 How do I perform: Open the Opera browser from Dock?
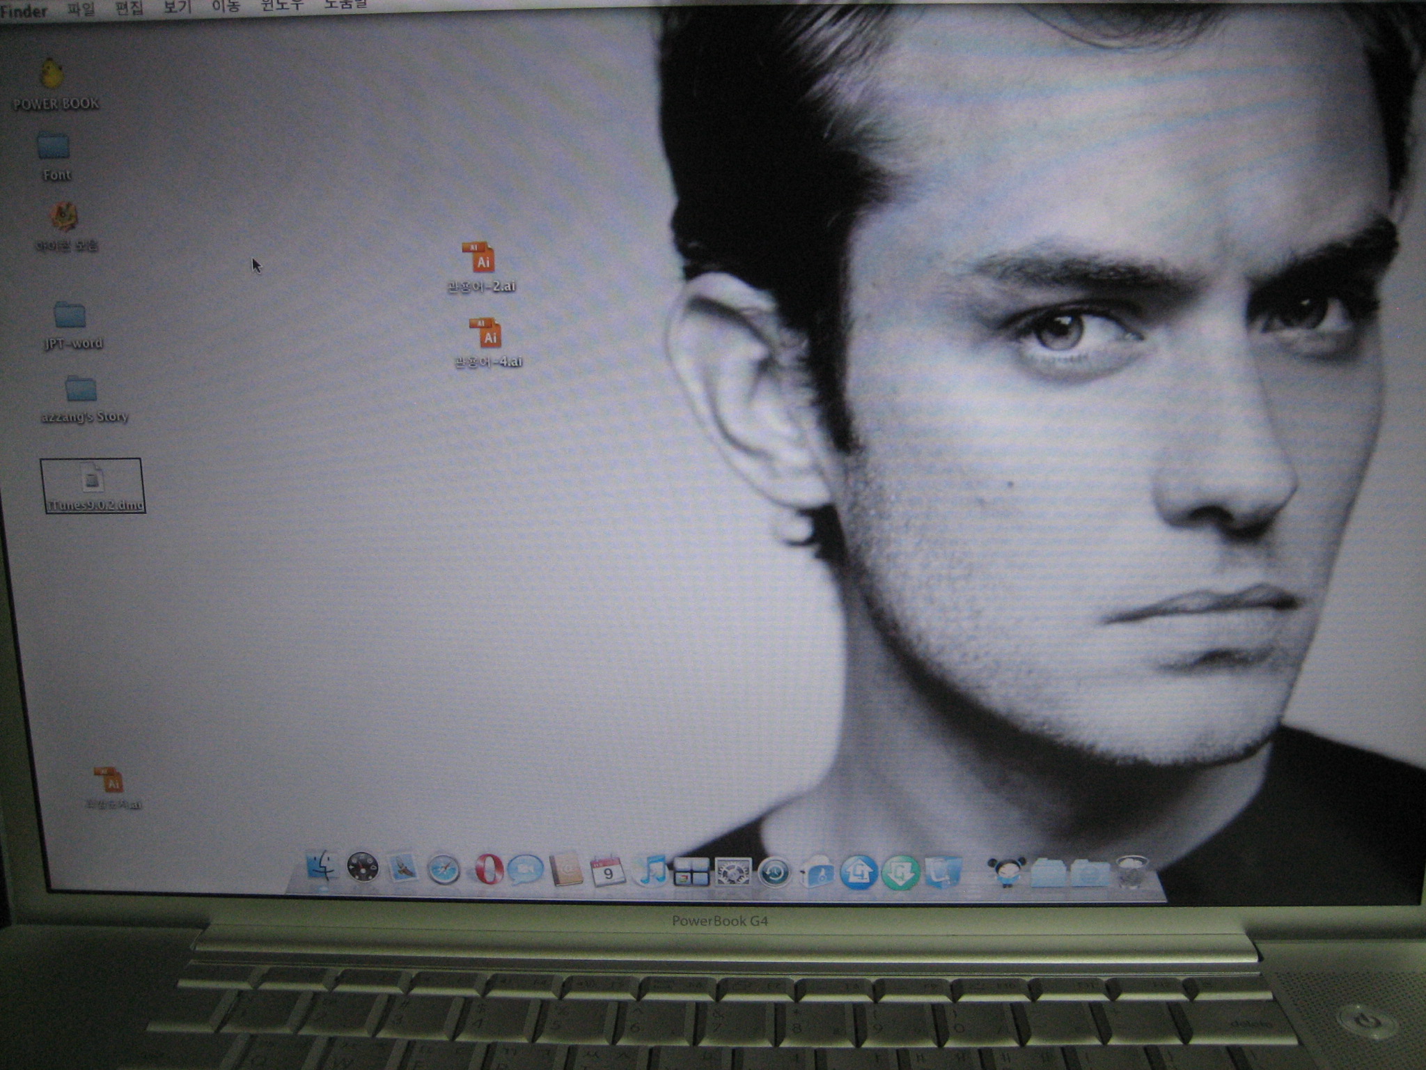coord(488,869)
